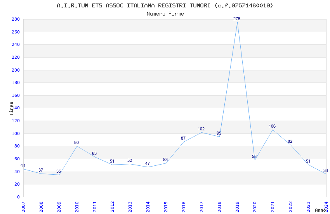Click the data label 35

[x=59, y=172]
